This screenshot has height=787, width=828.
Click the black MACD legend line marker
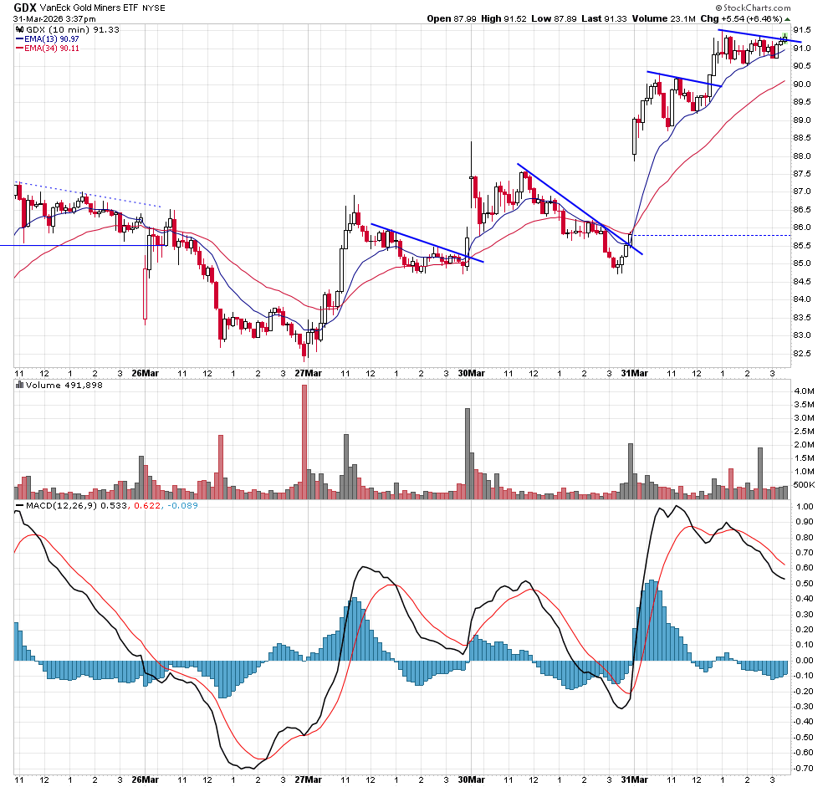[20, 506]
